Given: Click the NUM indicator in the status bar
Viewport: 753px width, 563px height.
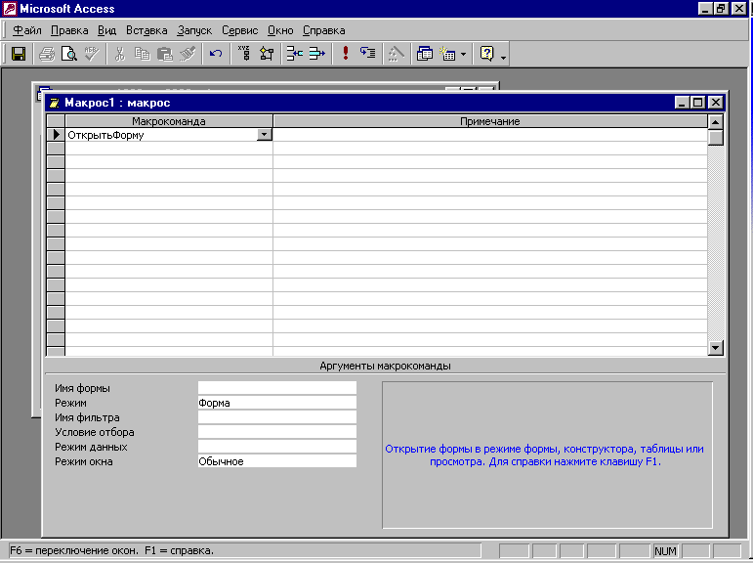Looking at the screenshot, I should tap(665, 551).
